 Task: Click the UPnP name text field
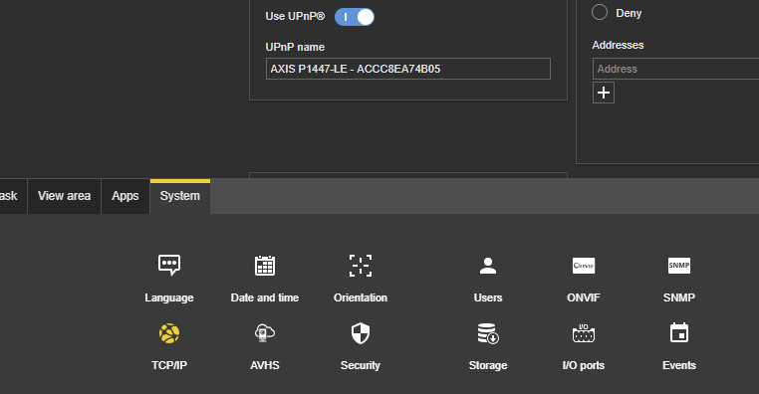tap(408, 69)
